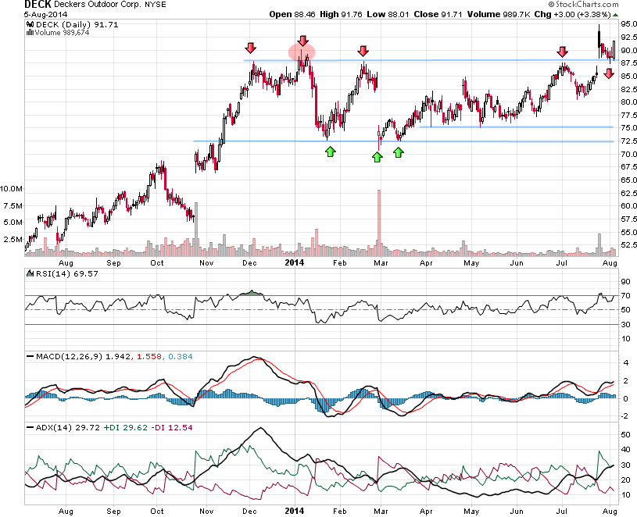Click the shaded overbought RSI peak in December
Image resolution: width=637 pixels, height=517 pixels.
tap(252, 293)
